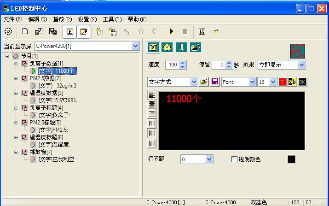The image size is (329, 206).
Task: Select the [文字]巴伐利亚 tree item
Action: [x=57, y=160]
